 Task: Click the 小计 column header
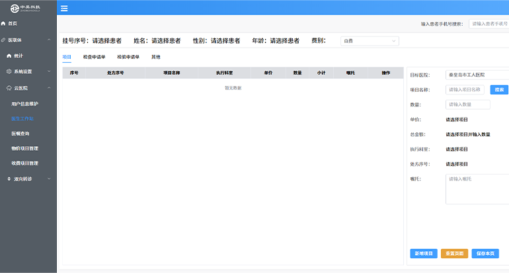tap(321, 73)
